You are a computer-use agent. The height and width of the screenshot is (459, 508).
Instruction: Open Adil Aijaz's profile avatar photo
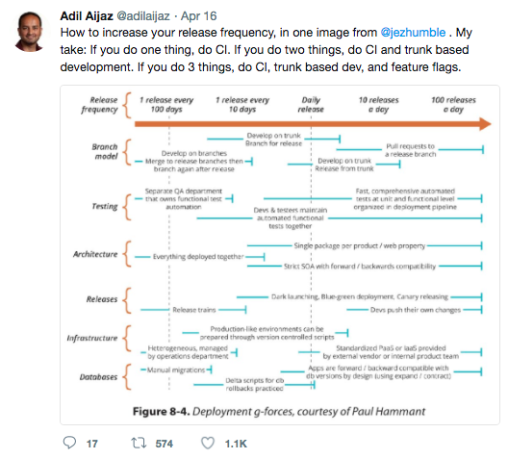[x=30, y=32]
